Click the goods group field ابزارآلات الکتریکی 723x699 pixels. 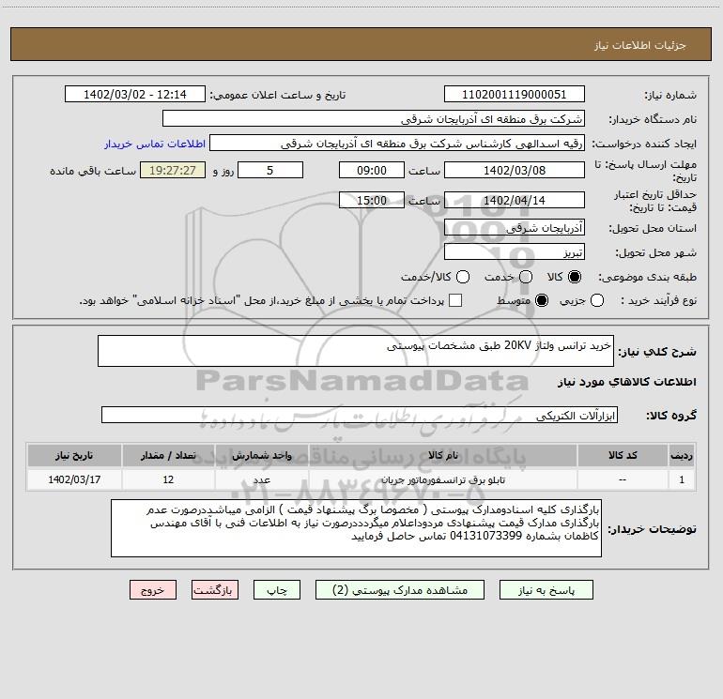[360, 415]
